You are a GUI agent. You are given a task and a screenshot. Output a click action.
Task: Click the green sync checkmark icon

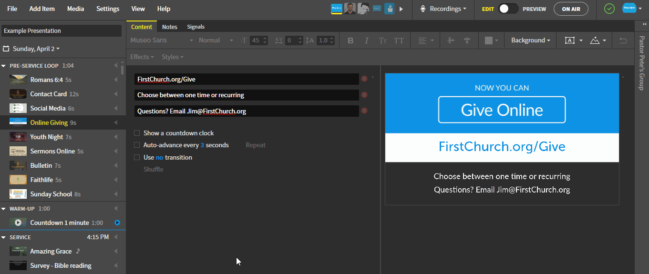pyautogui.click(x=609, y=9)
